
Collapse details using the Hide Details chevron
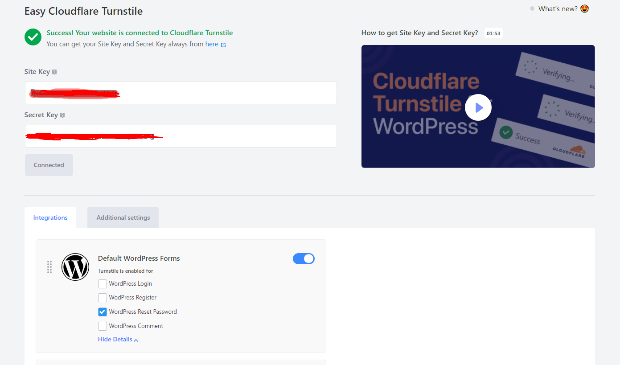coord(136,340)
